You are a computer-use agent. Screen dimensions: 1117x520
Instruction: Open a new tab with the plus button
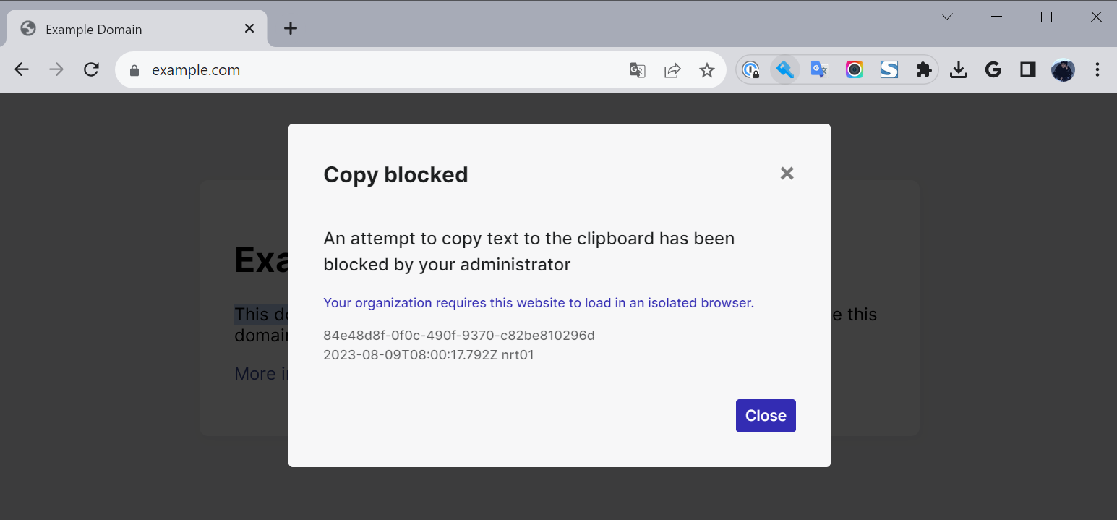(x=290, y=29)
